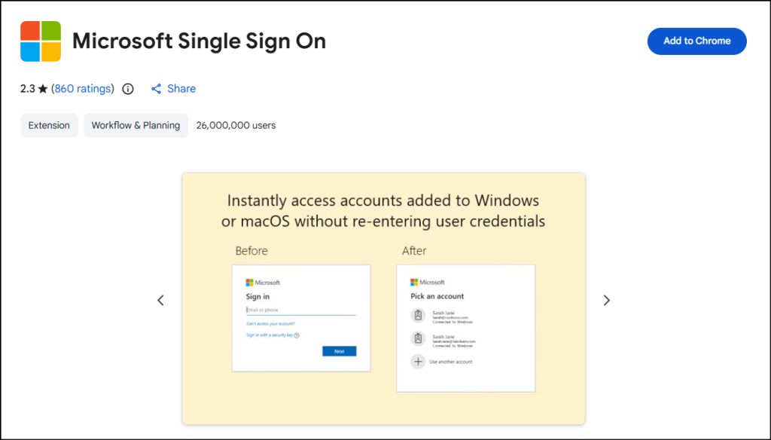Open the 860 ratings link

(x=82, y=88)
